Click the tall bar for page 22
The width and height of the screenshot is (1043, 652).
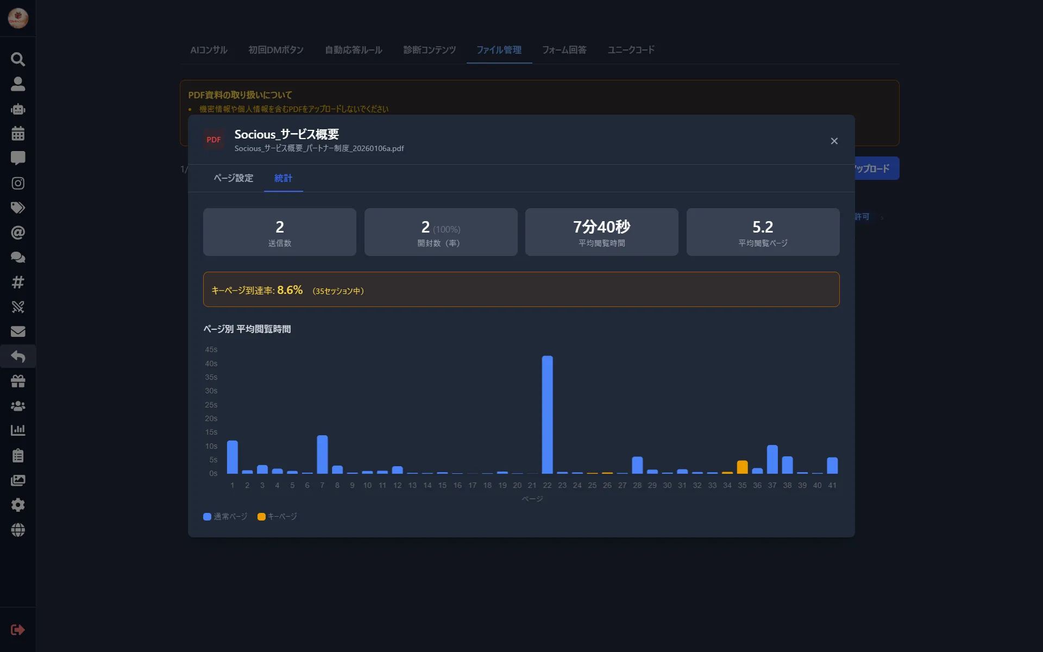click(x=547, y=415)
